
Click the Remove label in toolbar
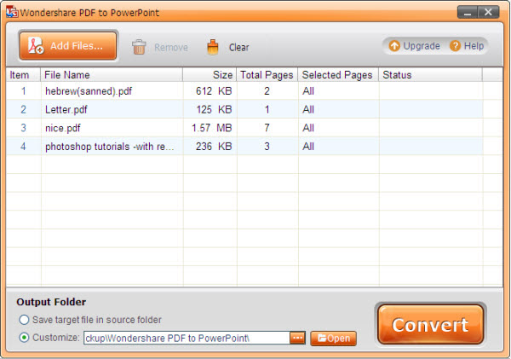pyautogui.click(x=171, y=47)
